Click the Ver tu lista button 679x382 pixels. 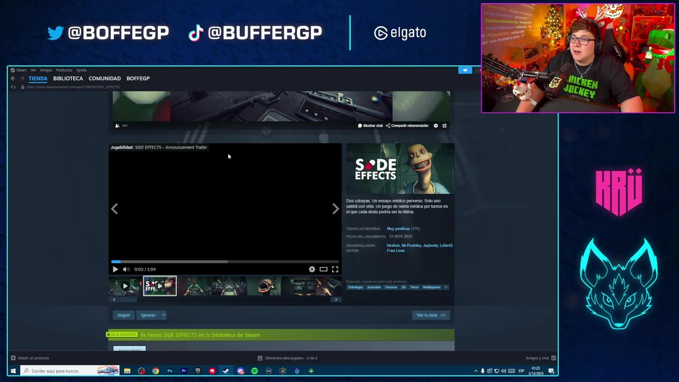(x=431, y=315)
